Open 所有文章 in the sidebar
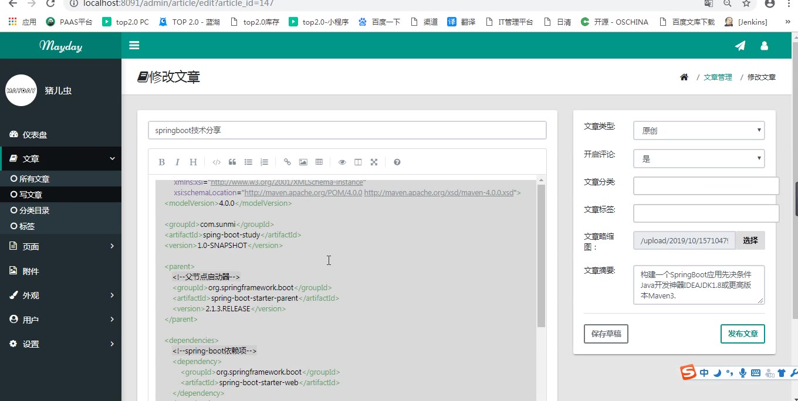 click(60, 179)
